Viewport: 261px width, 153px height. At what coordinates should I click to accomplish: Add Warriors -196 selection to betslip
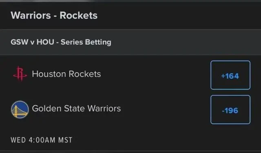(230, 110)
